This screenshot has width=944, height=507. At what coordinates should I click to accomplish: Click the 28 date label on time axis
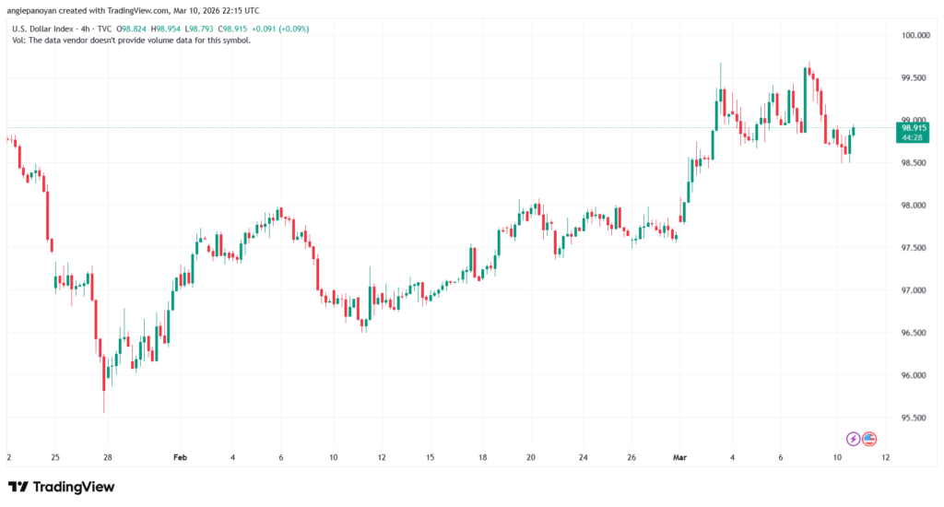[108, 457]
